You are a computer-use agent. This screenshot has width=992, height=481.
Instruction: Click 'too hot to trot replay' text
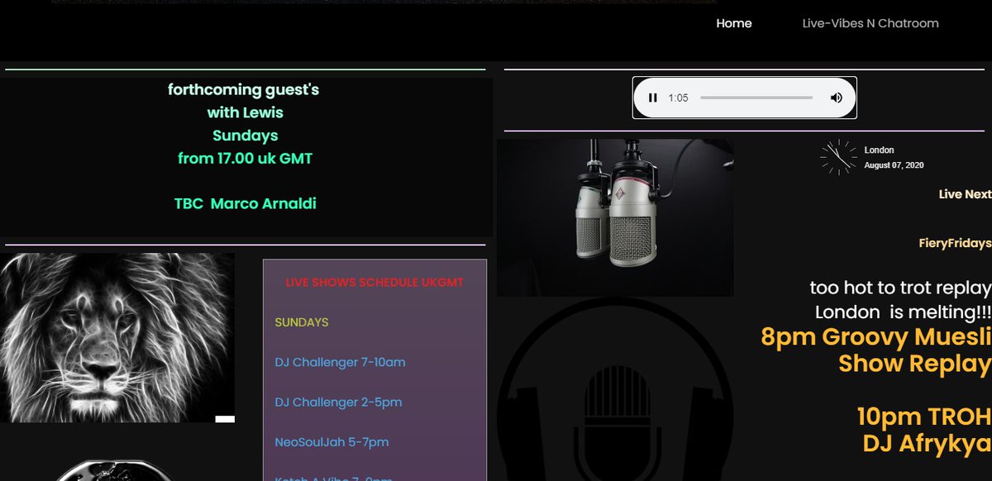pyautogui.click(x=900, y=288)
